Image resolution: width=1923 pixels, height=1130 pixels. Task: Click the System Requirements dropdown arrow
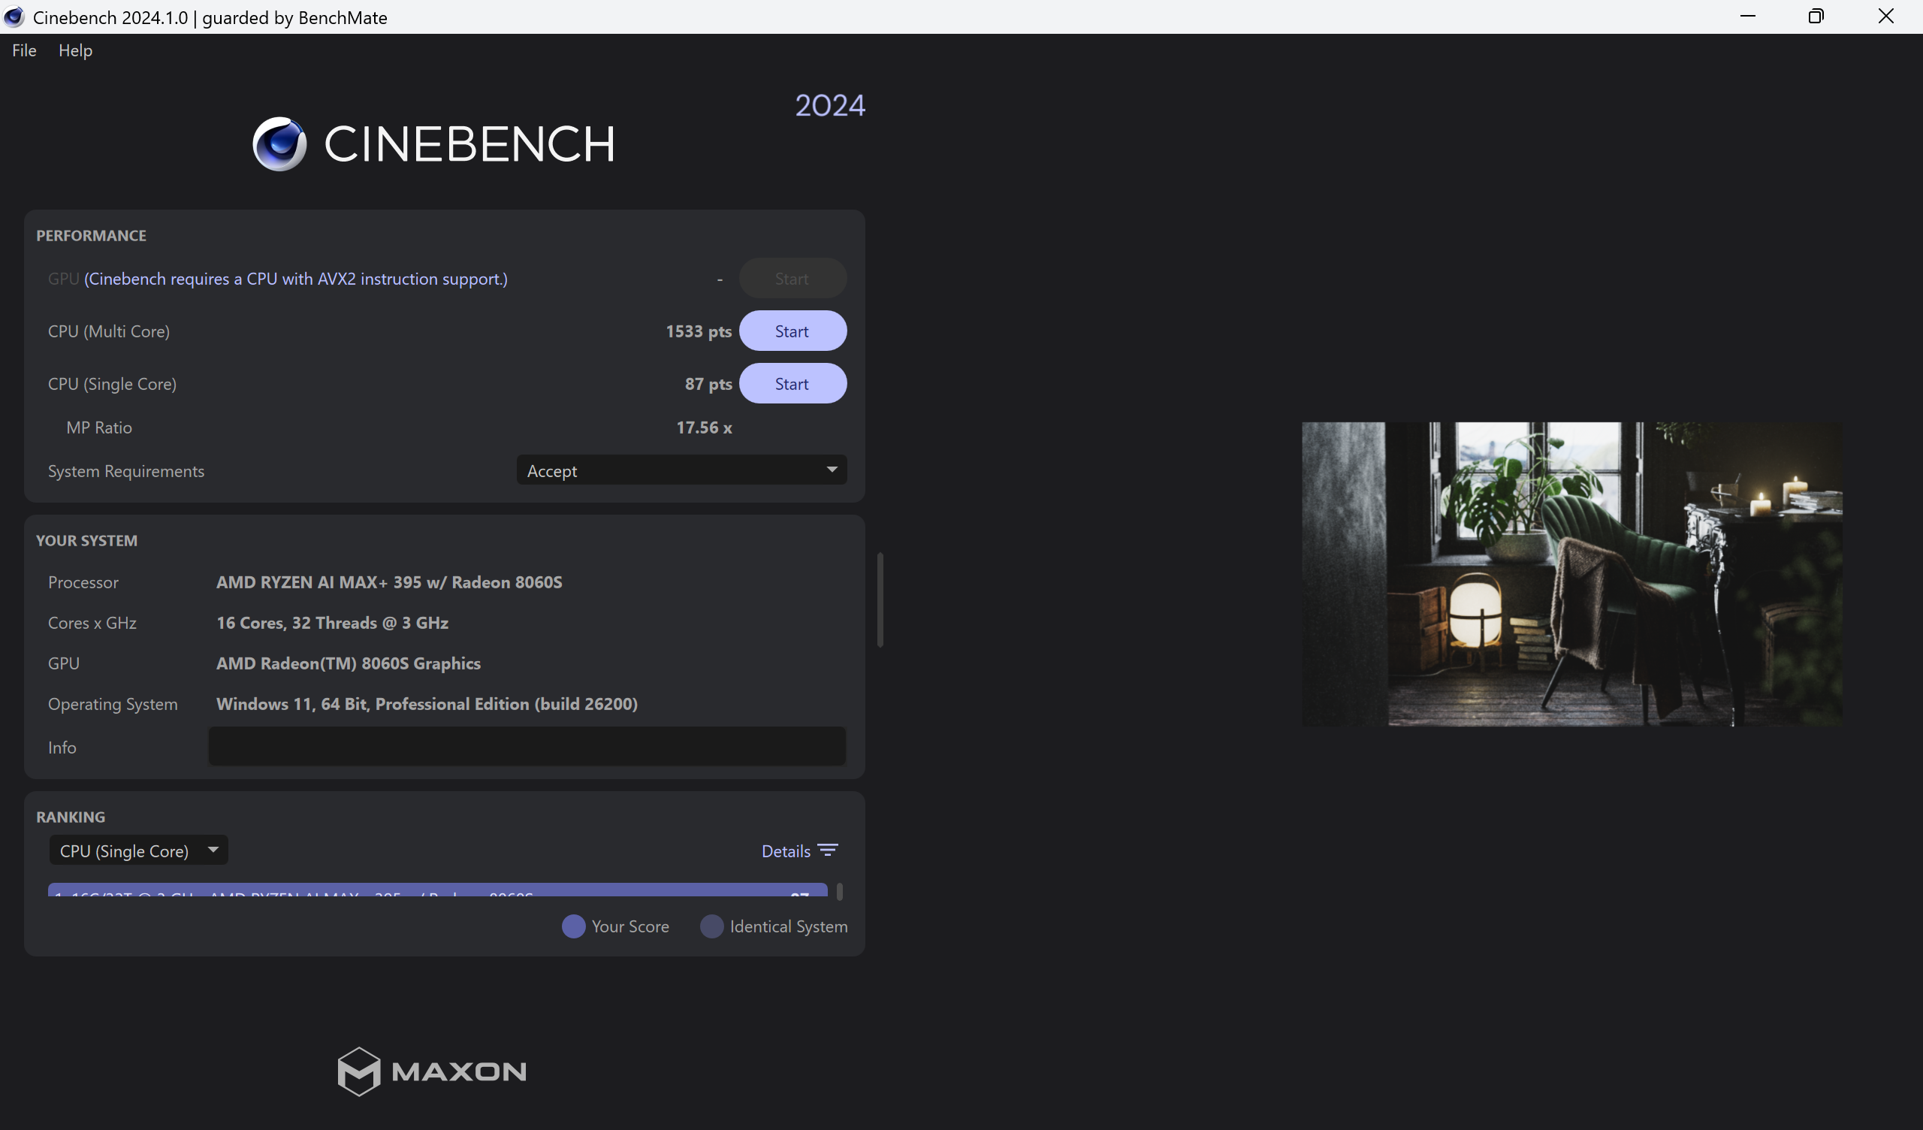[x=832, y=470]
